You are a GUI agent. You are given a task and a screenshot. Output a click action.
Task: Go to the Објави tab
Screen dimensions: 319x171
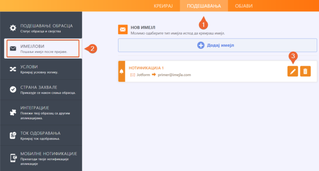tap(244, 6)
